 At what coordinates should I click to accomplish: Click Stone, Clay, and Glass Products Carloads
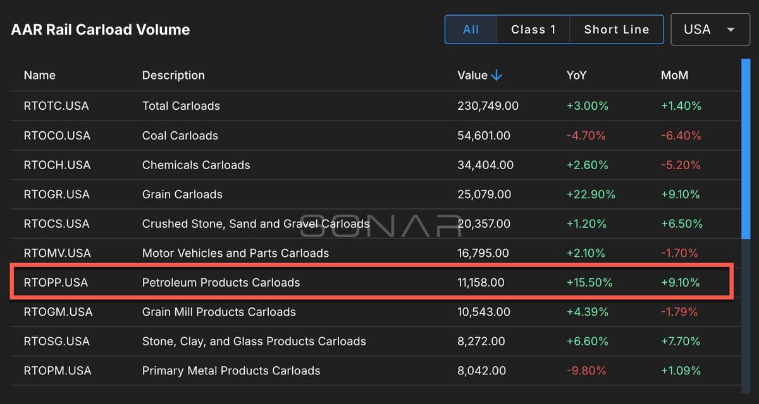[x=254, y=342]
